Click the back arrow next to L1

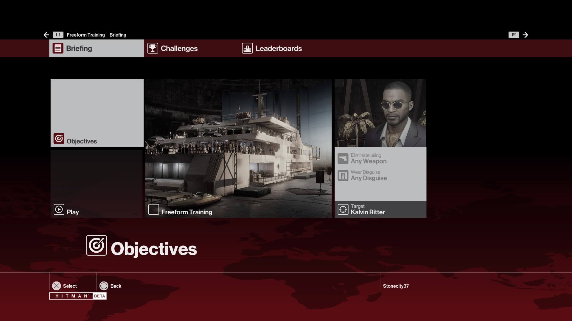(x=46, y=35)
